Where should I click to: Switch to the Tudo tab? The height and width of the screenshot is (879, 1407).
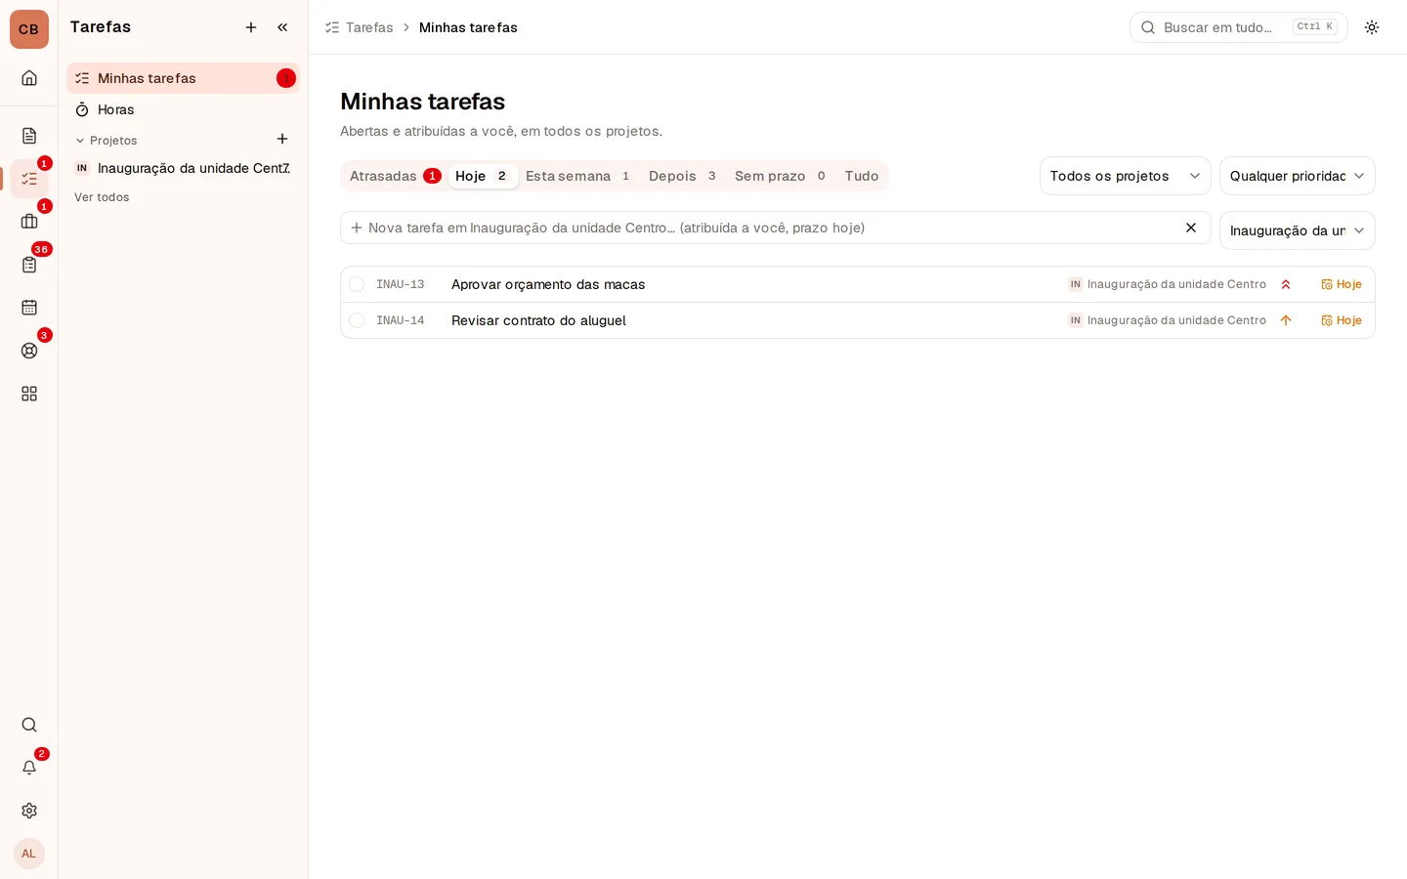coord(862,176)
